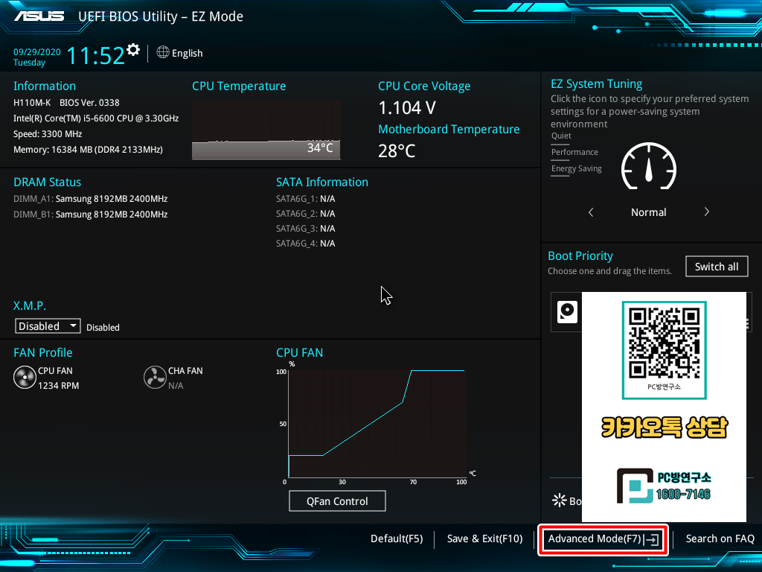This screenshot has height=572, width=762.
Task: Click the 1234 RPM CPU fan speed
Action: [58, 386]
